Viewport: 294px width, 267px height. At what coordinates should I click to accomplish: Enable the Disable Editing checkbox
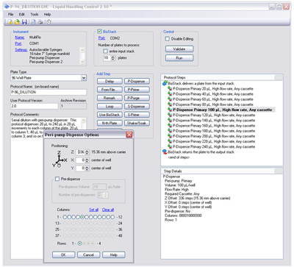[x=168, y=39]
